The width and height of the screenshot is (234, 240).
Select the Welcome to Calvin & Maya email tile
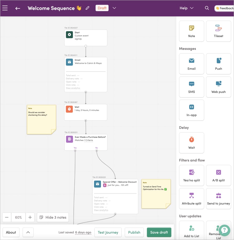pyautogui.click(x=86, y=74)
